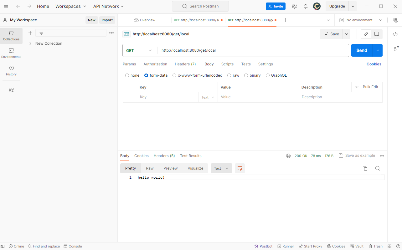Select x-www-form-urlencoded body type
This screenshot has width=402, height=250.
point(174,75)
